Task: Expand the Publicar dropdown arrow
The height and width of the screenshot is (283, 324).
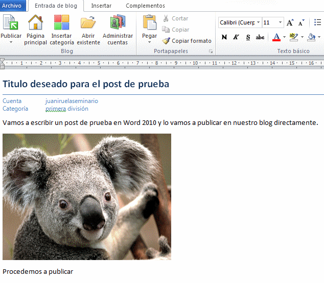Action: [11, 42]
